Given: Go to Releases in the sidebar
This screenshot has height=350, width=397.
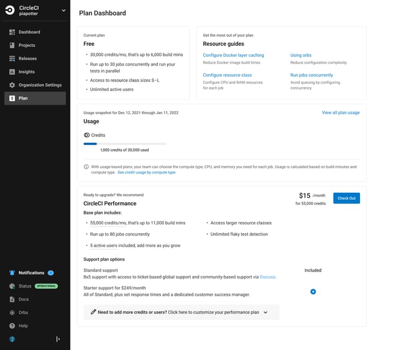Looking at the screenshot, I should click(28, 59).
